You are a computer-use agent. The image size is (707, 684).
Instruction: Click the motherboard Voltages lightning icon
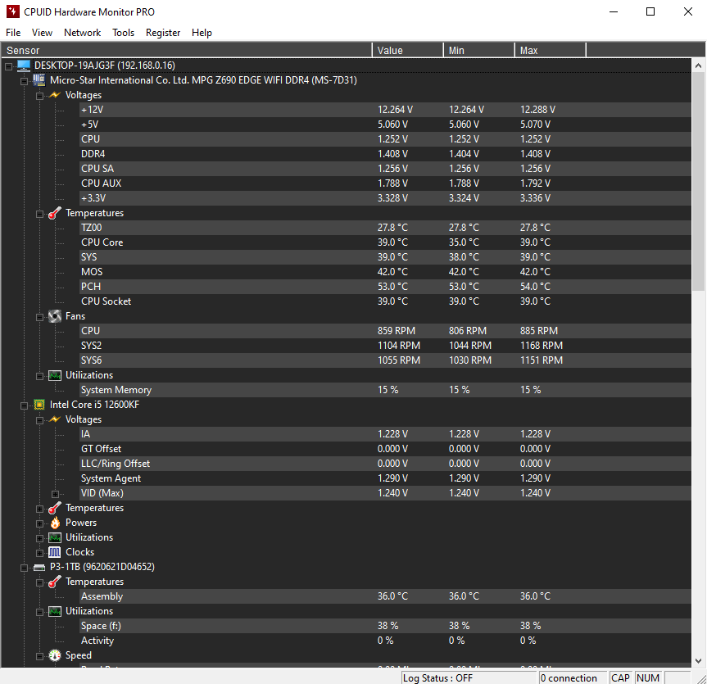coord(55,95)
